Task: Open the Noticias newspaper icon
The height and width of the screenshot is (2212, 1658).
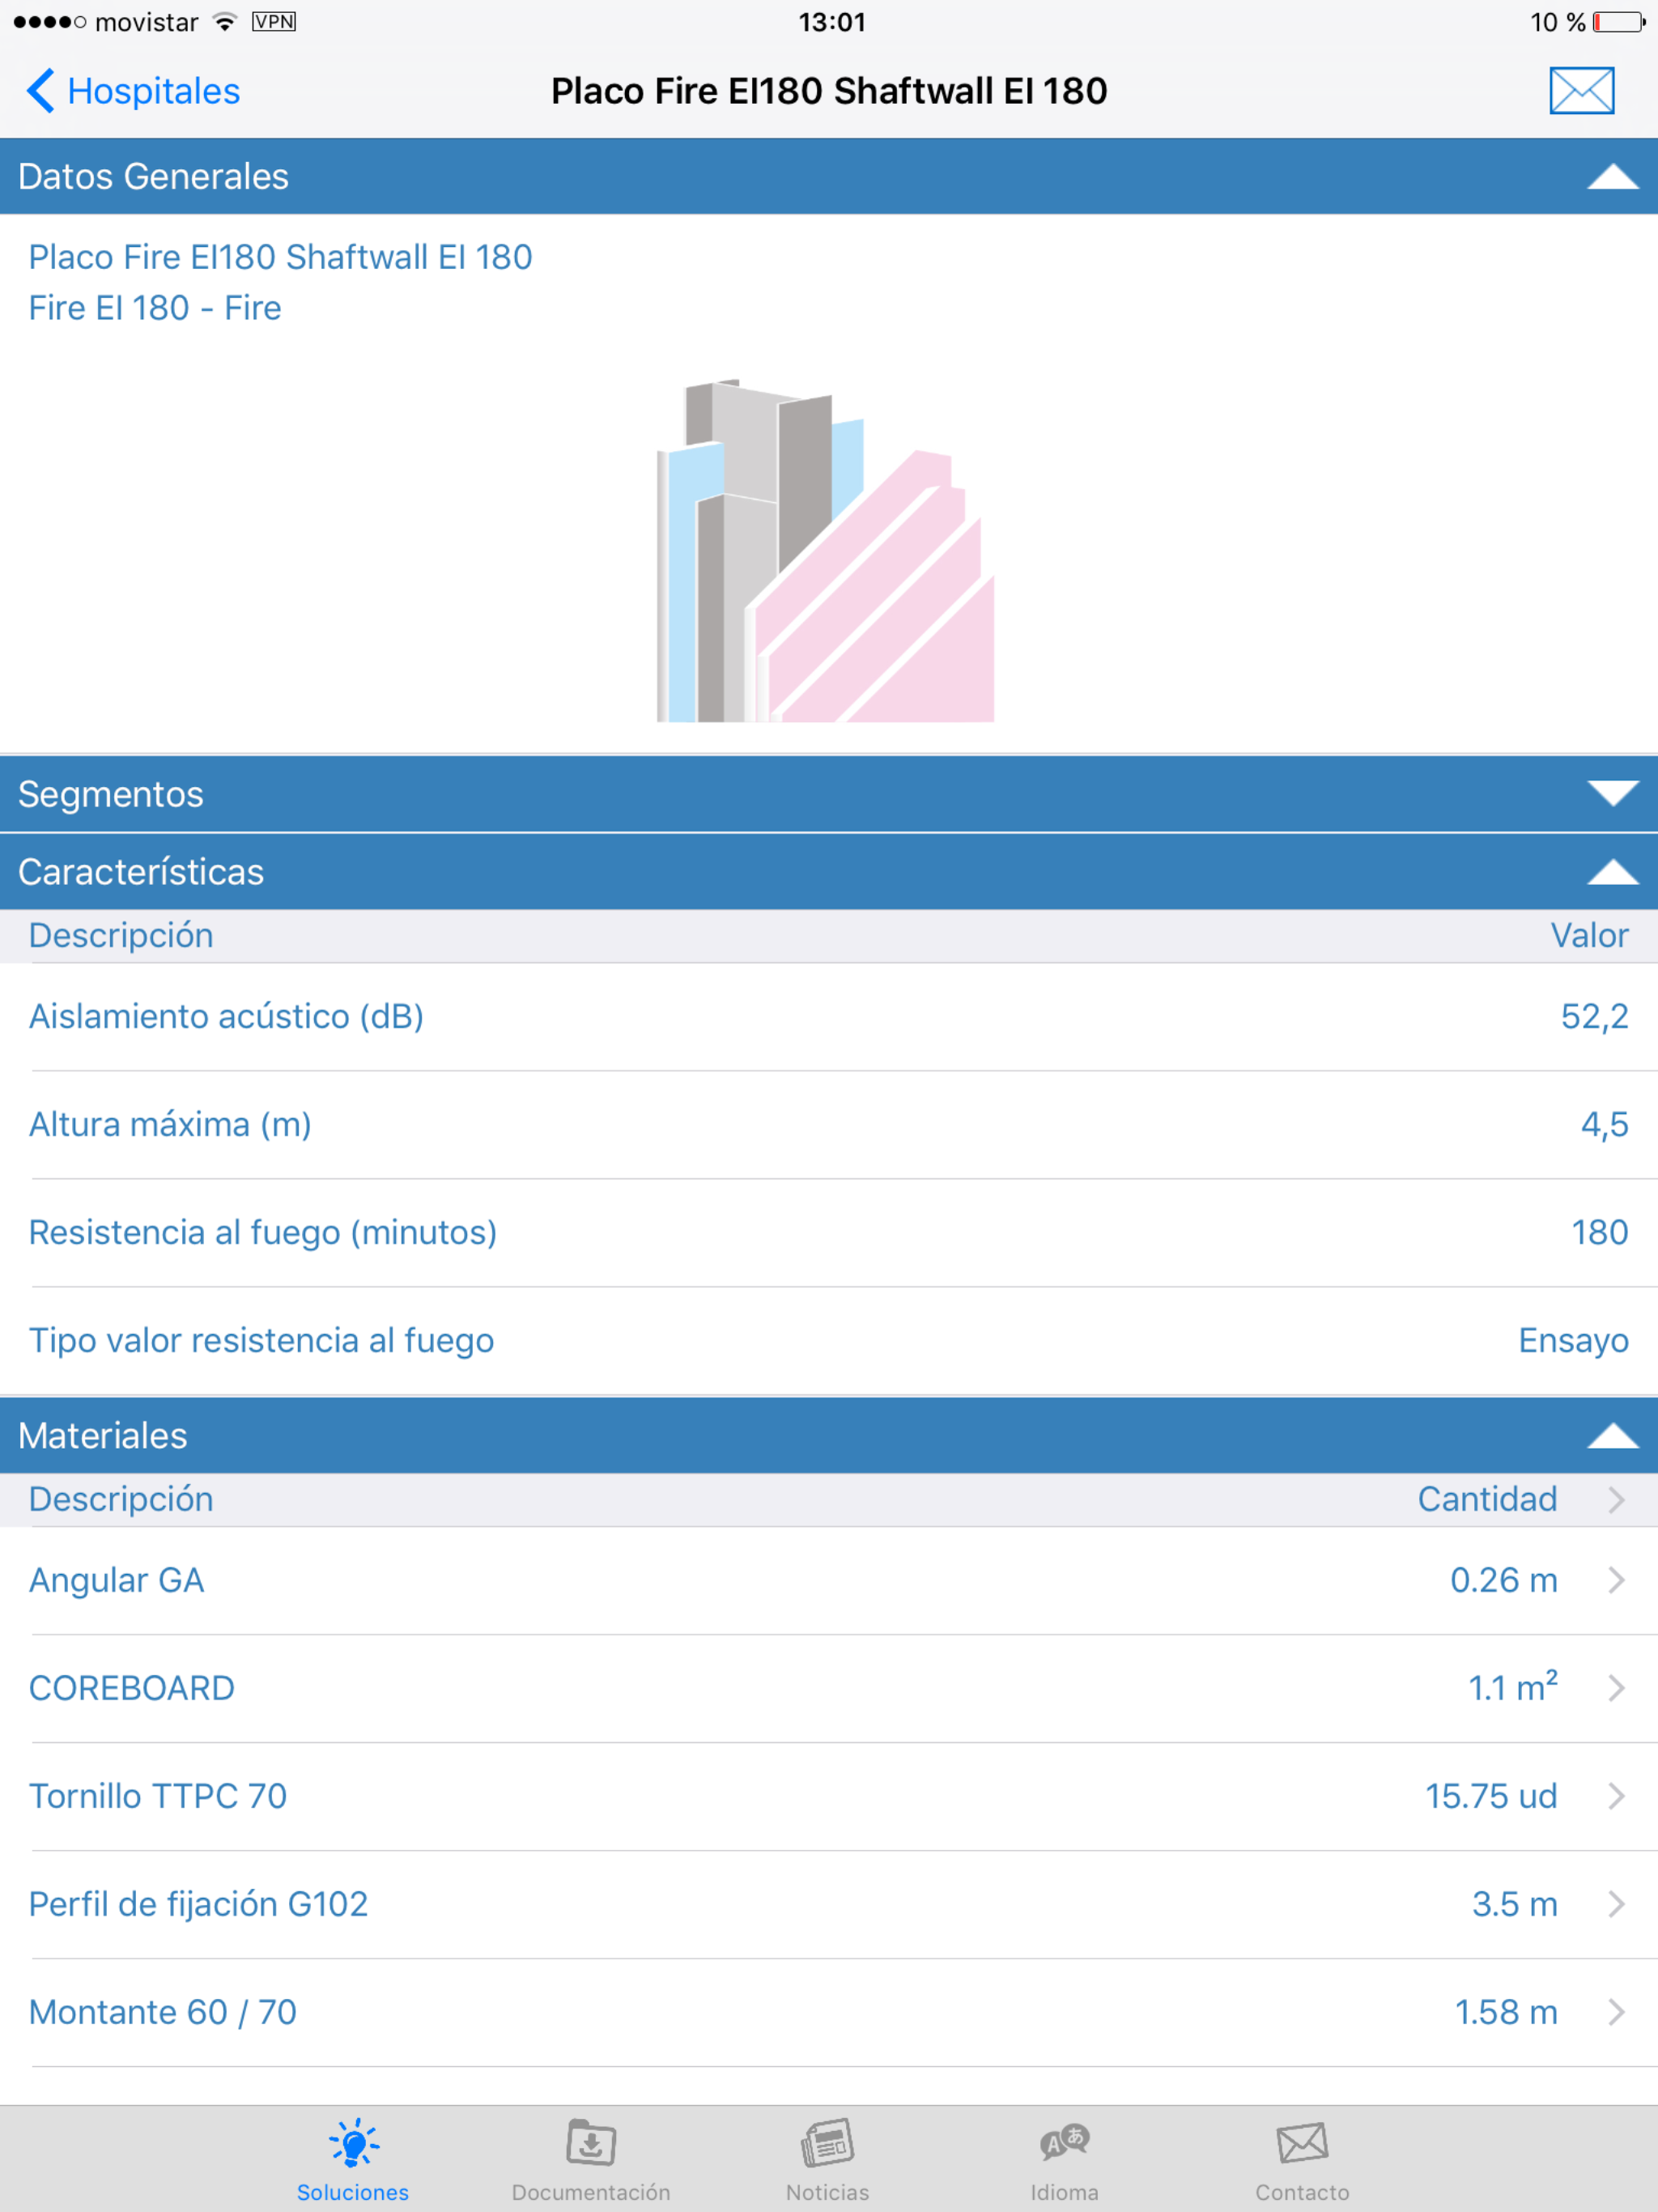Action: point(827,2143)
